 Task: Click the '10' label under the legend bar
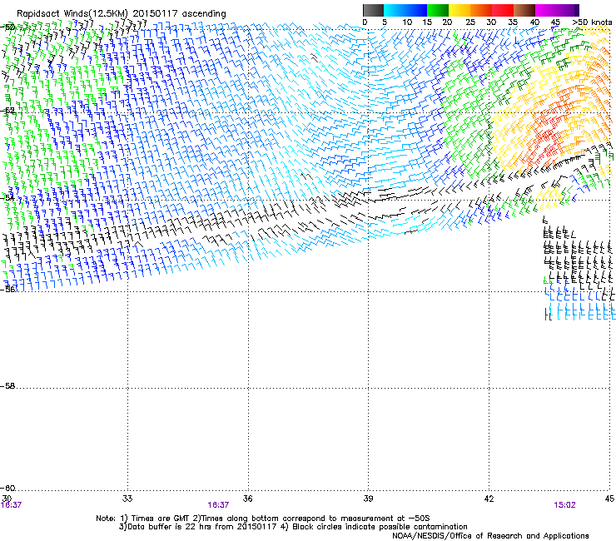pyautogui.click(x=407, y=22)
